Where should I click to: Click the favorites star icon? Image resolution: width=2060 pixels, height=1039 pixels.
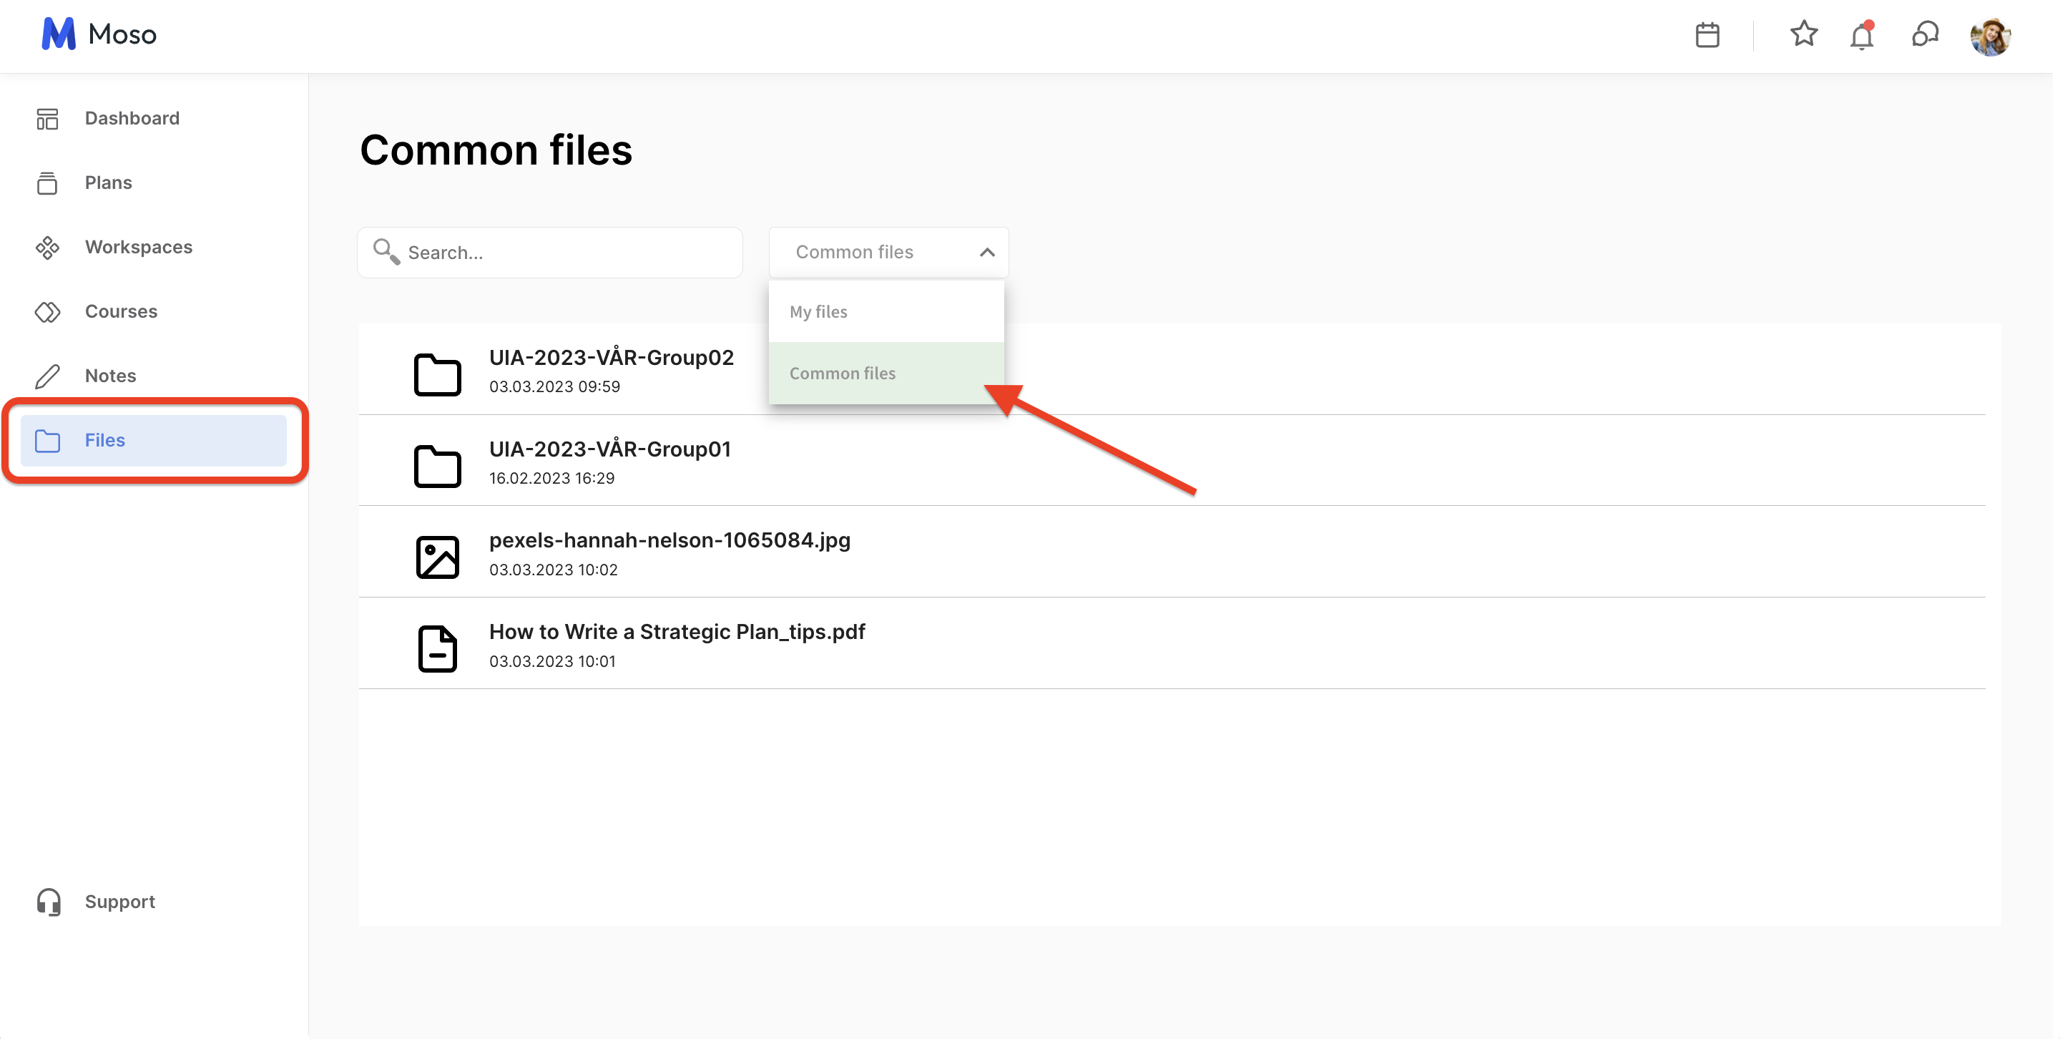pyautogui.click(x=1802, y=34)
